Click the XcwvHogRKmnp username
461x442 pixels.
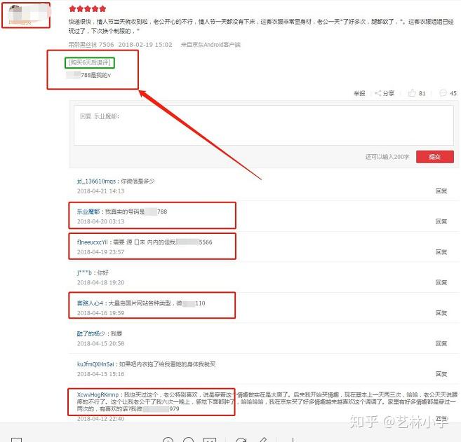click(x=98, y=395)
